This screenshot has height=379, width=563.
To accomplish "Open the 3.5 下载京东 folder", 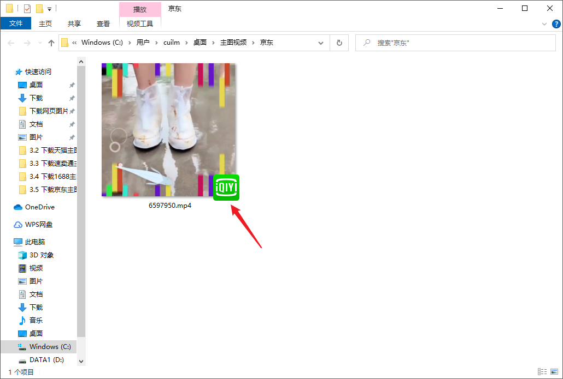I will click(x=52, y=190).
